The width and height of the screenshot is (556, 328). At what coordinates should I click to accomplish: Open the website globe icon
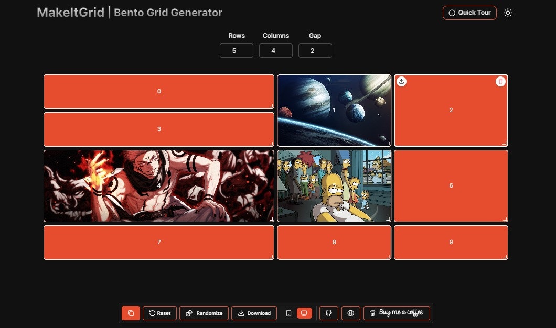coord(351,313)
